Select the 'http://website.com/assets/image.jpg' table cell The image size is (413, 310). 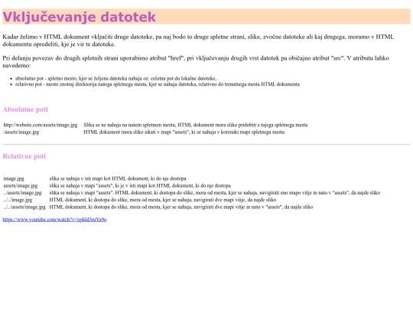click(x=41, y=125)
